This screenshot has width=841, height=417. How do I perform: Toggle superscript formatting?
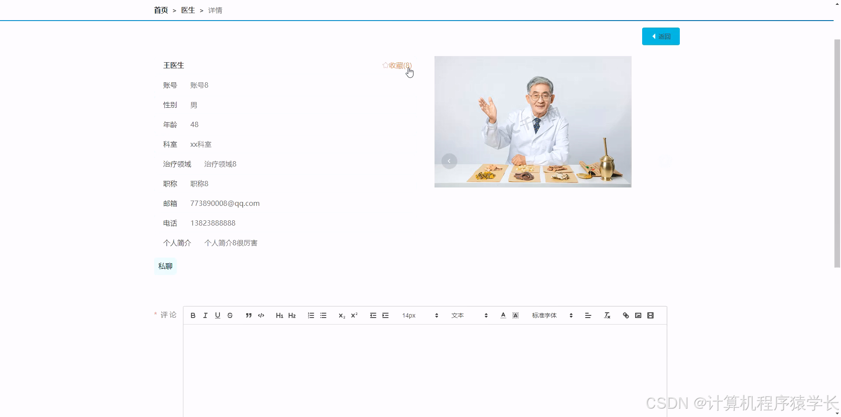point(354,315)
